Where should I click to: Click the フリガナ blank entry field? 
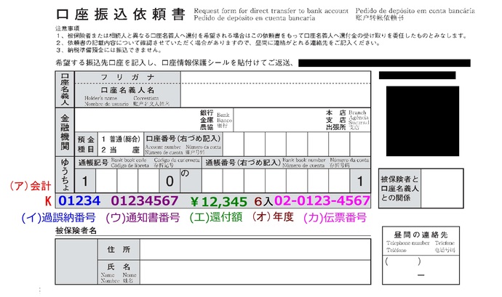[275, 78]
